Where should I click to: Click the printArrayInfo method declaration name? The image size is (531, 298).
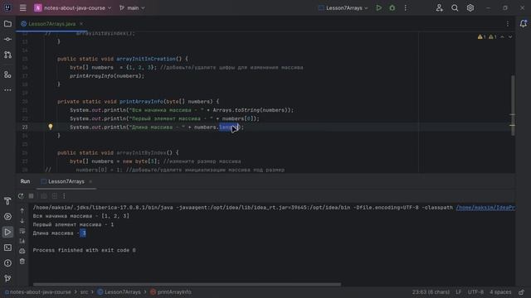pos(141,102)
